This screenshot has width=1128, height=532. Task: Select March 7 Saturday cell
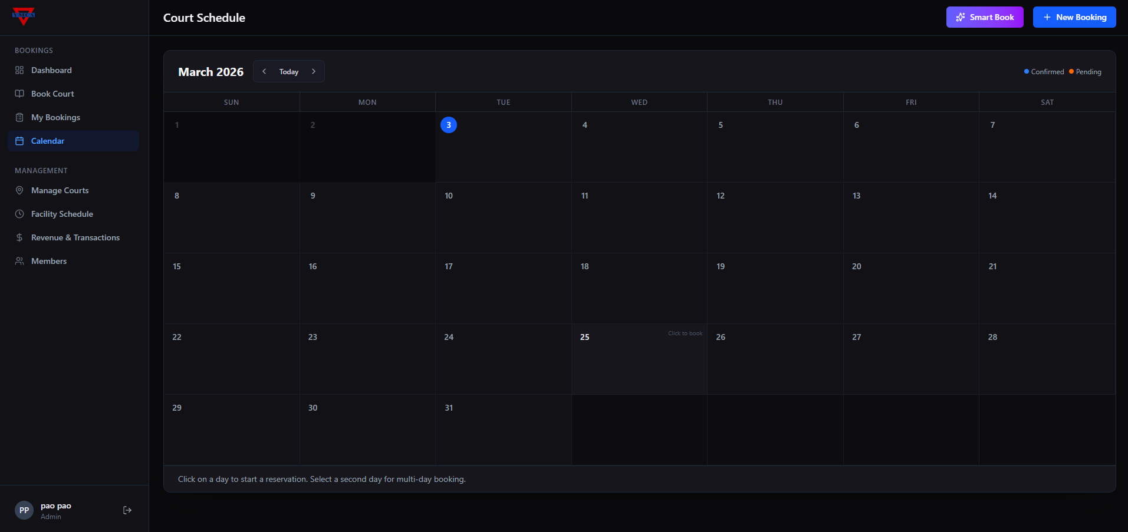(1047, 147)
